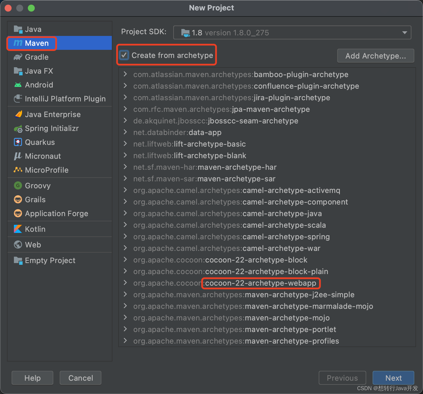Select camel-archetype-scala archetype
423x394 pixels.
[x=267, y=225]
